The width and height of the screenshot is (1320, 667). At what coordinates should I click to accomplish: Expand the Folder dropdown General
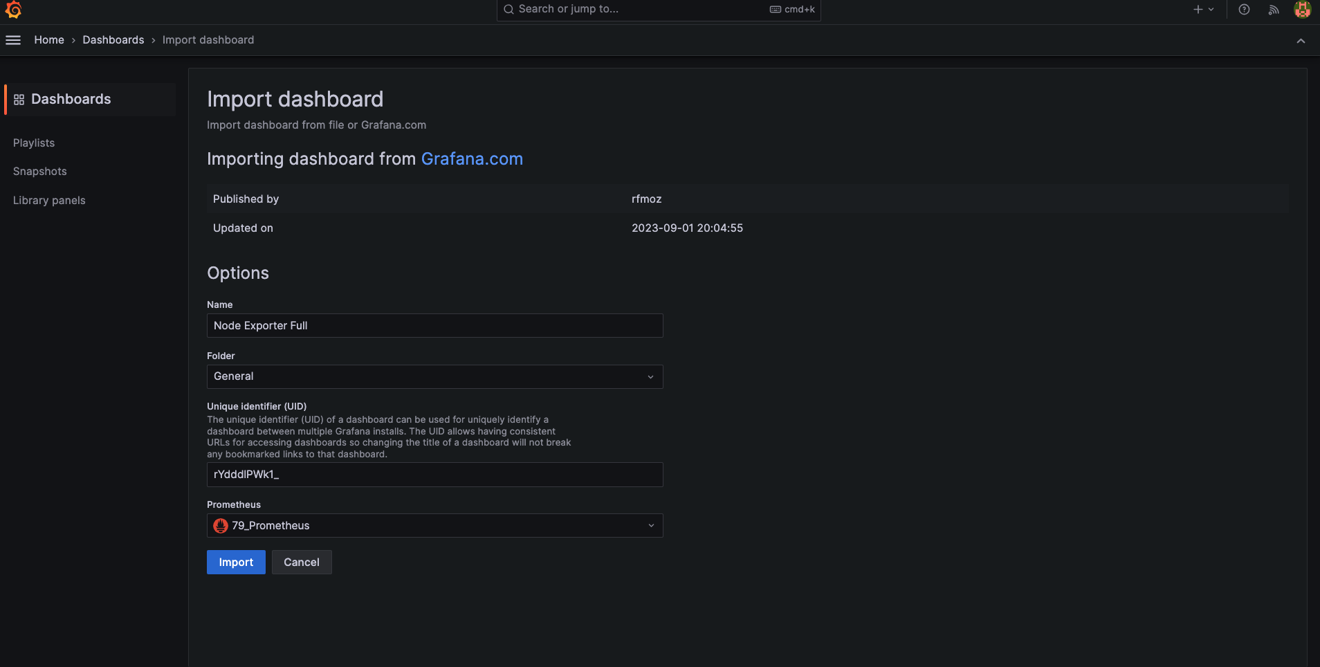click(435, 376)
